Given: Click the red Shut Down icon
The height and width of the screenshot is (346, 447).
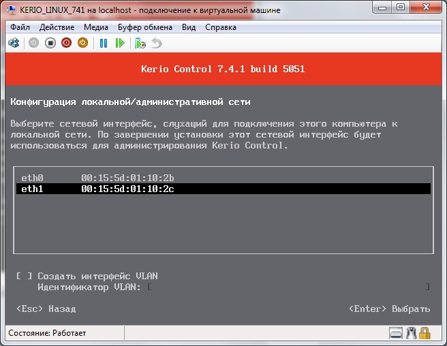Looking at the screenshot, I should click(66, 44).
